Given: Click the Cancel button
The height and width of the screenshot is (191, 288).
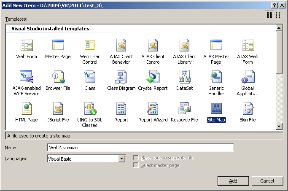Looking at the screenshot, I should [x=267, y=181].
